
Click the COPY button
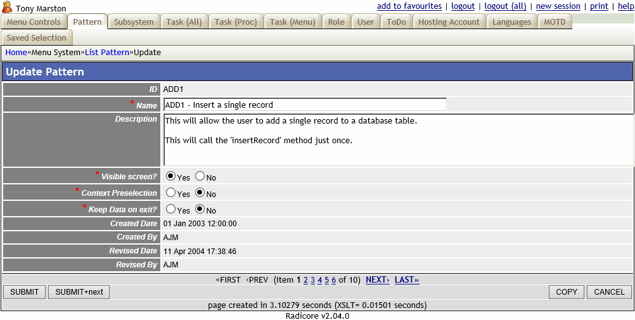(x=566, y=292)
